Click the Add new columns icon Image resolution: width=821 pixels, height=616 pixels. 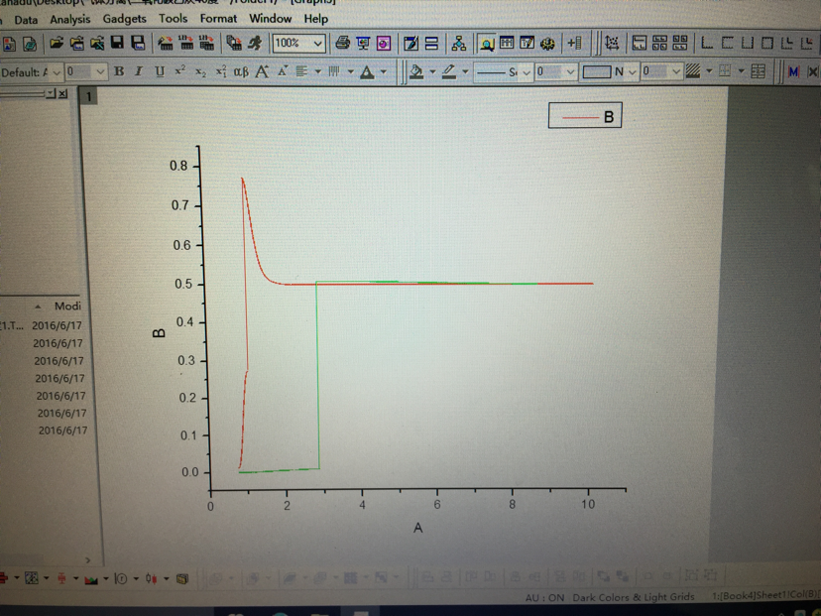[x=575, y=43]
